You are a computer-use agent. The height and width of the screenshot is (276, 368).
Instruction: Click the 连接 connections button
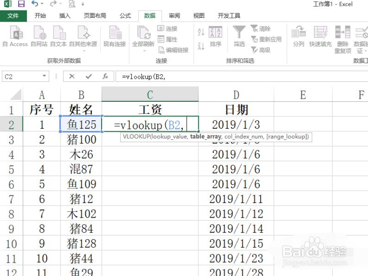click(x=167, y=29)
